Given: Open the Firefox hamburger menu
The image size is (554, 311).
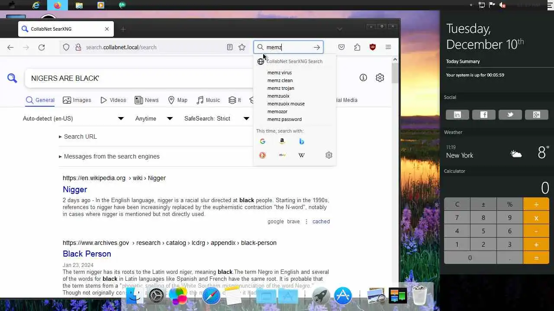Looking at the screenshot, I should pyautogui.click(x=388, y=47).
